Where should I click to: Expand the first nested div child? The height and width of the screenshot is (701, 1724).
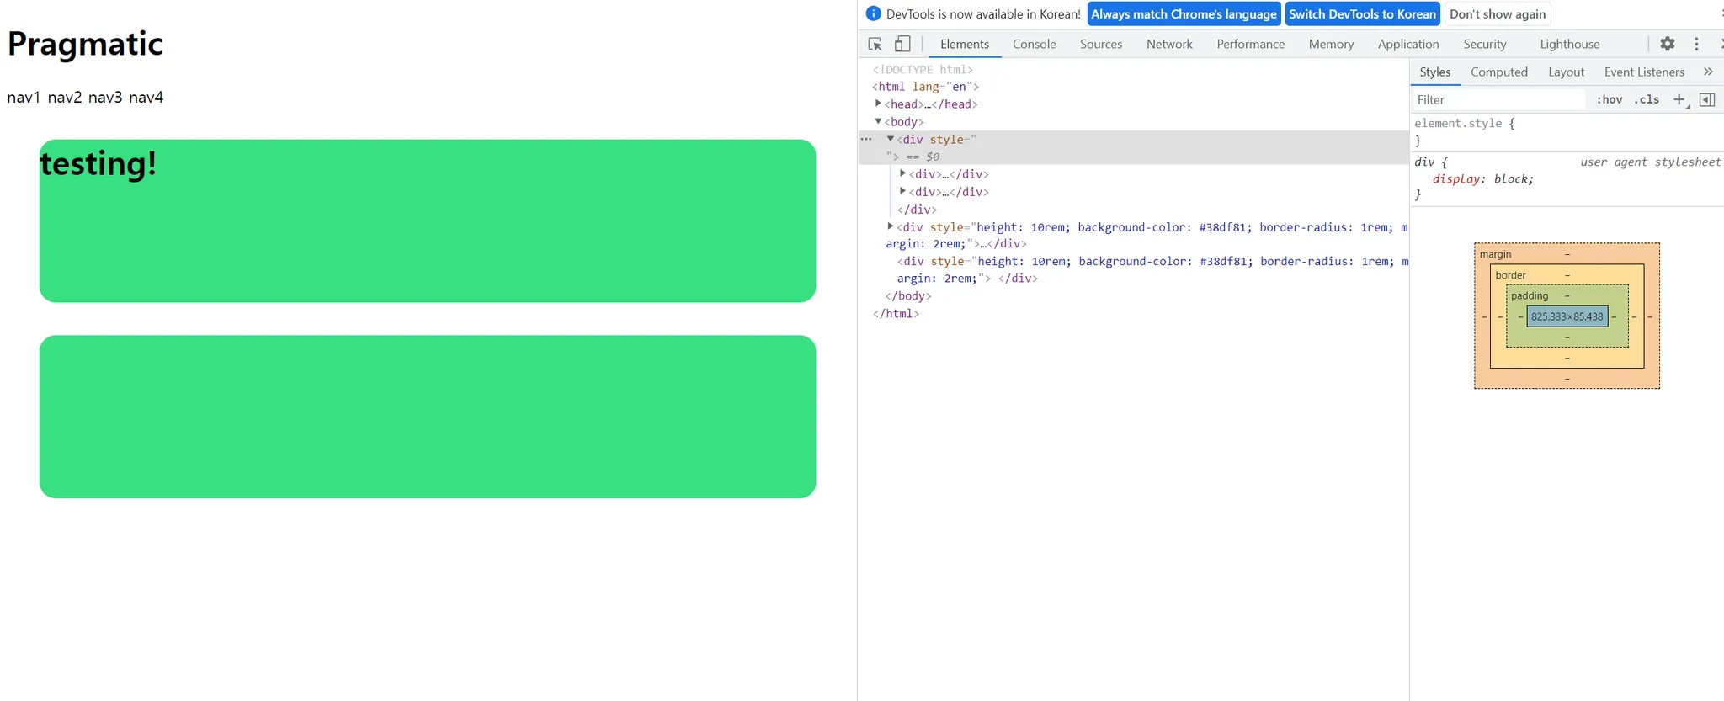[902, 173]
